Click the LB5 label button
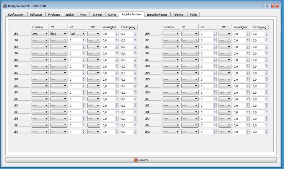The height and width of the screenshot is (169, 284). 21,60
